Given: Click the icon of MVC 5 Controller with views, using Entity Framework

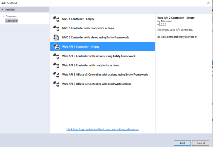Looking at the screenshot, I should (x=56, y=37).
